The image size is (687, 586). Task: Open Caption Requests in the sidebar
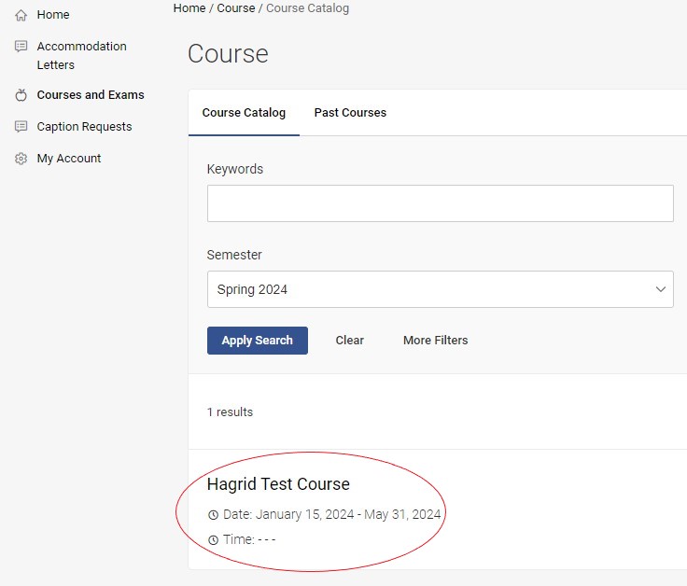coord(84,127)
